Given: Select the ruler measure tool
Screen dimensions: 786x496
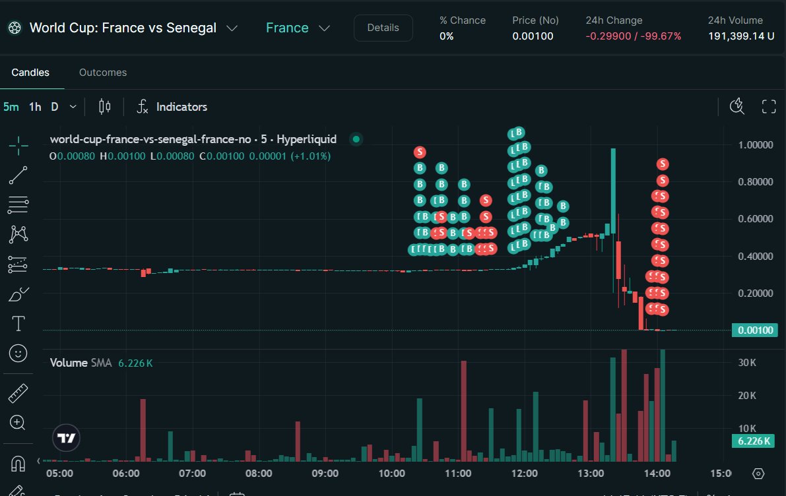Looking at the screenshot, I should (x=18, y=393).
